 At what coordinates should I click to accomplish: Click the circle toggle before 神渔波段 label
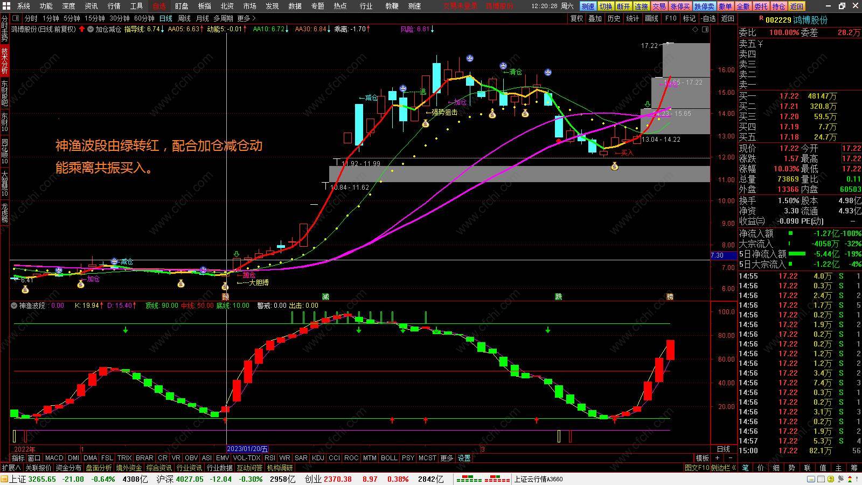14,306
